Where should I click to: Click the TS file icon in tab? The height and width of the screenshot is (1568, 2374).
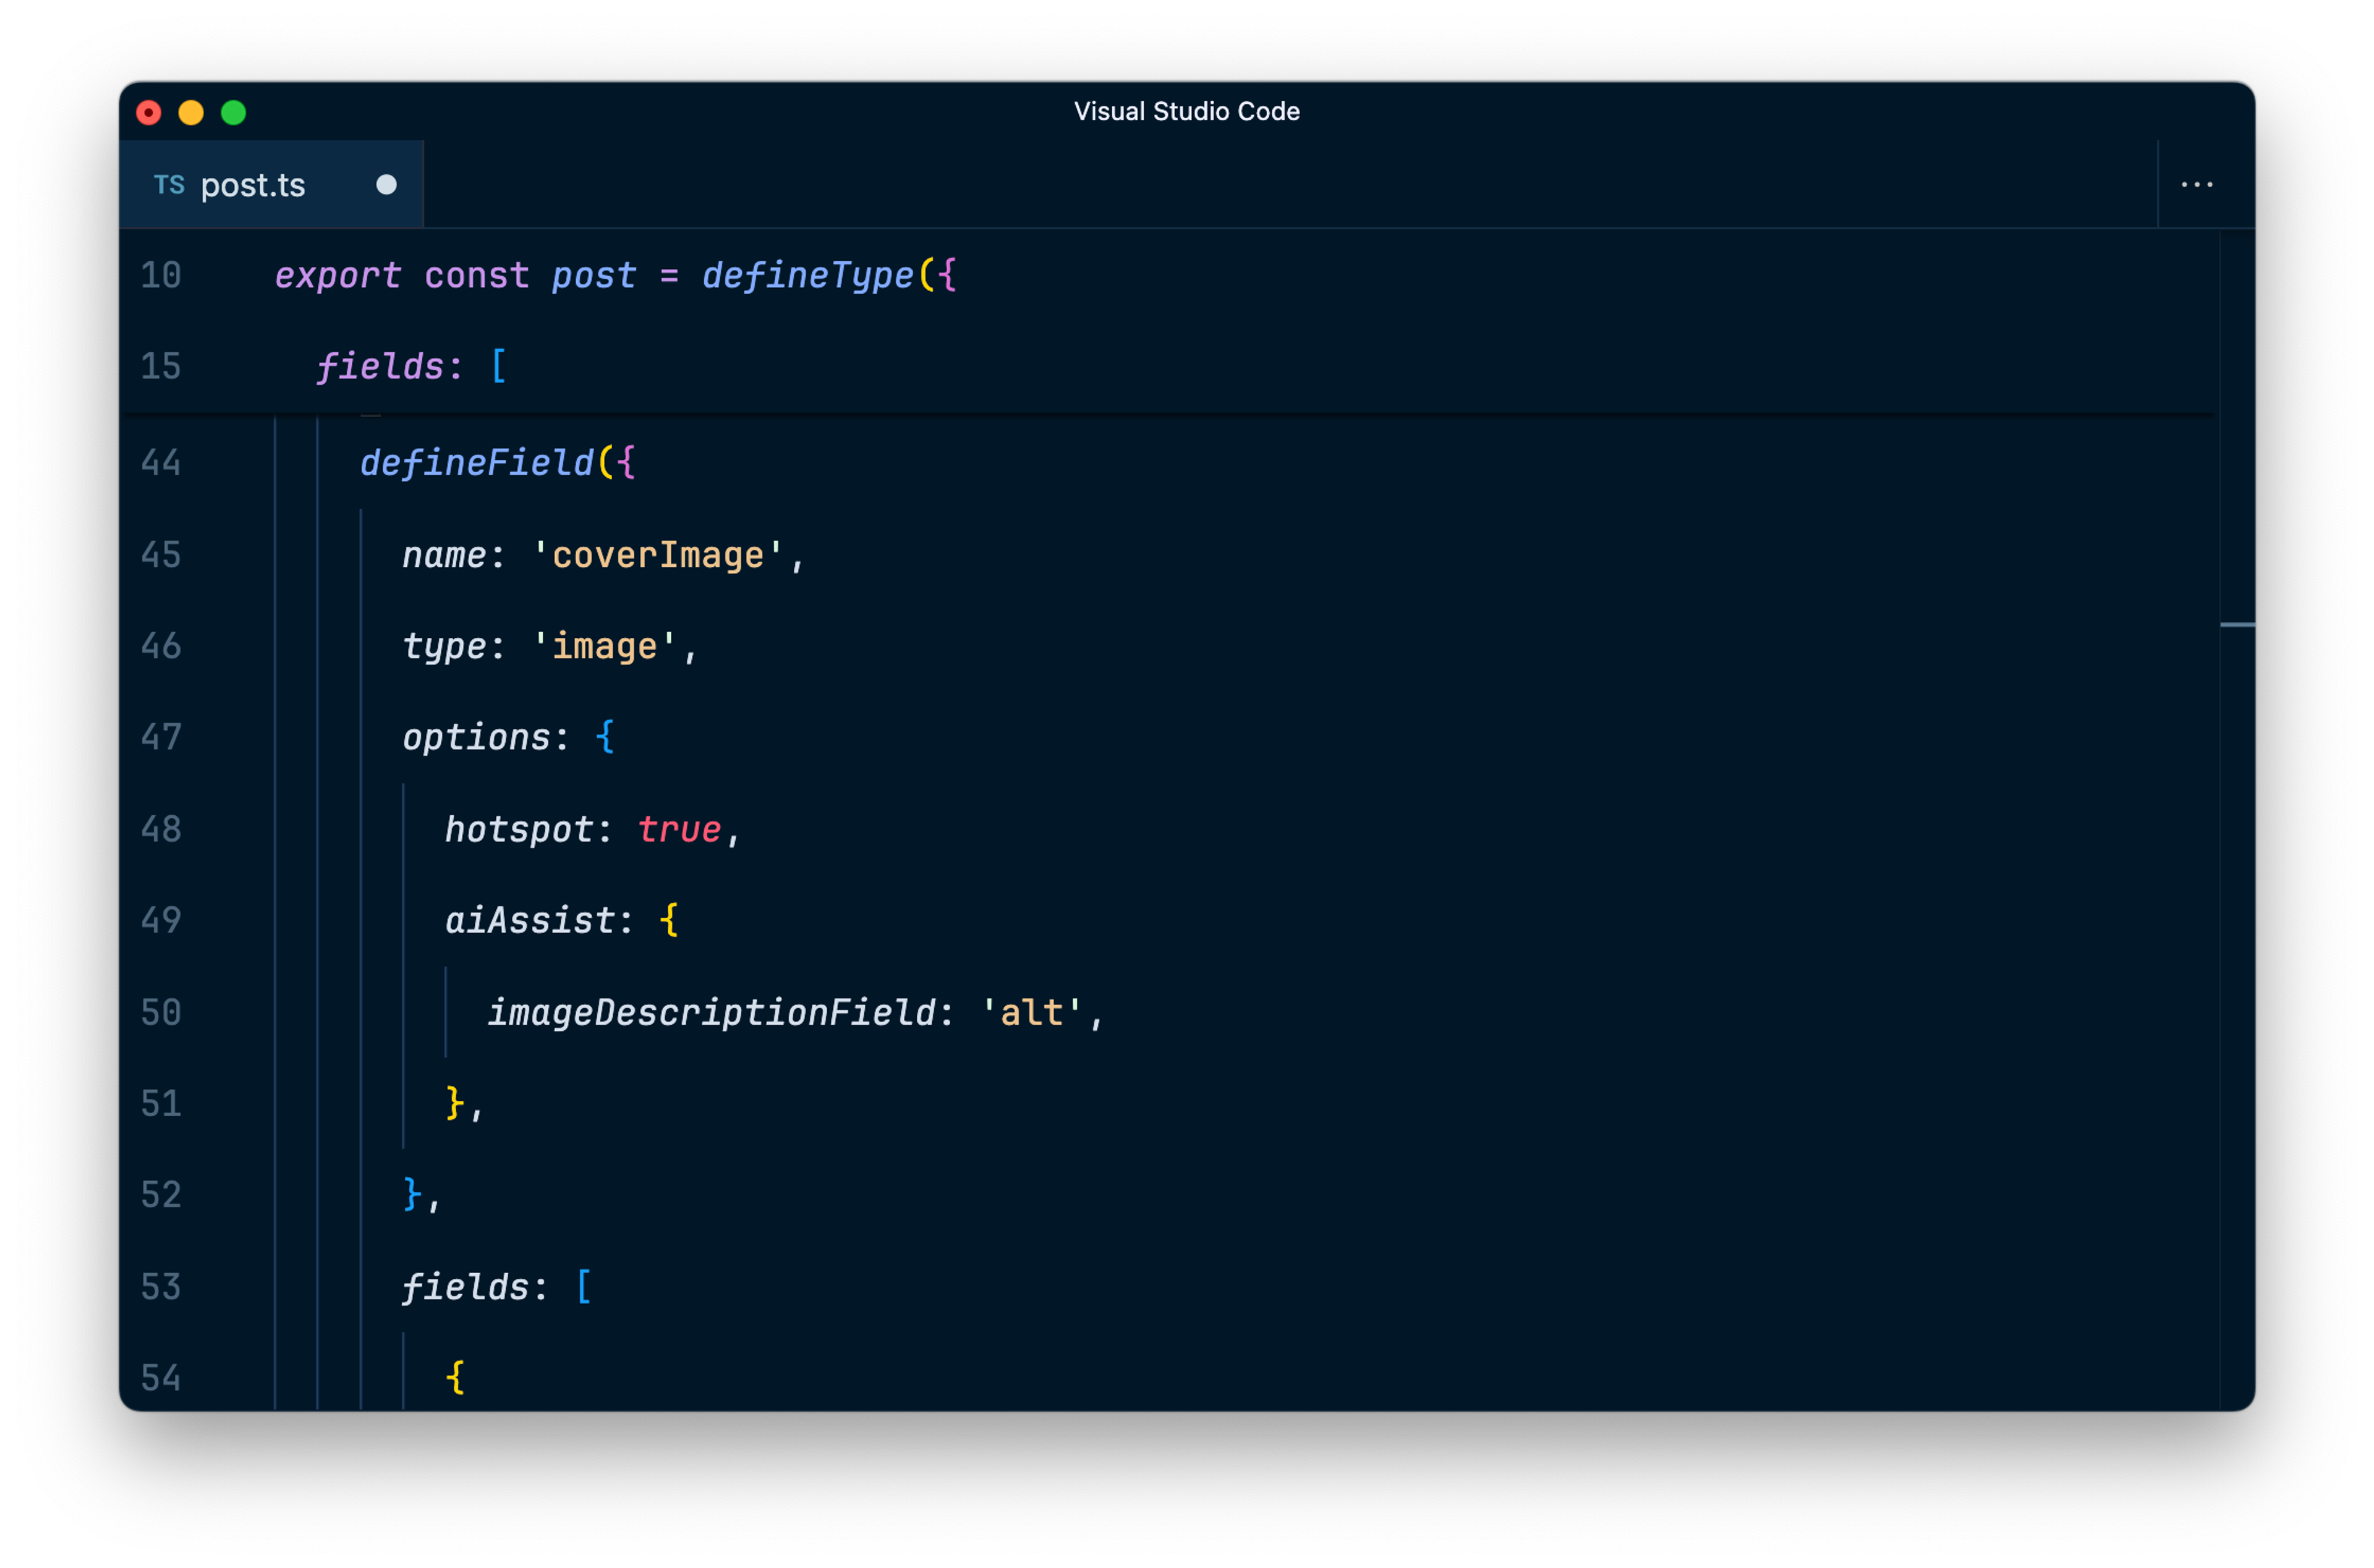(x=169, y=185)
